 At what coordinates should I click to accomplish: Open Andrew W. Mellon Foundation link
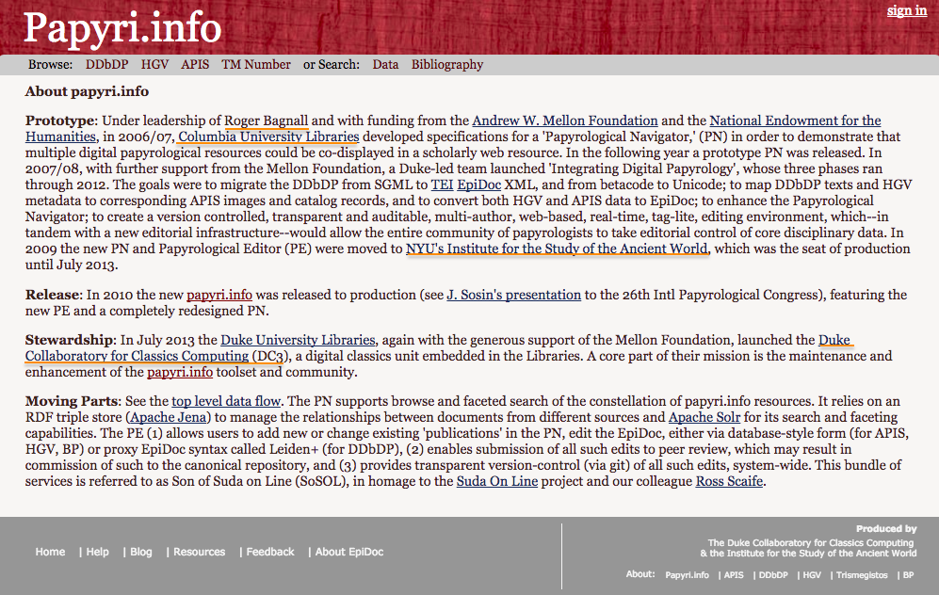coord(565,121)
